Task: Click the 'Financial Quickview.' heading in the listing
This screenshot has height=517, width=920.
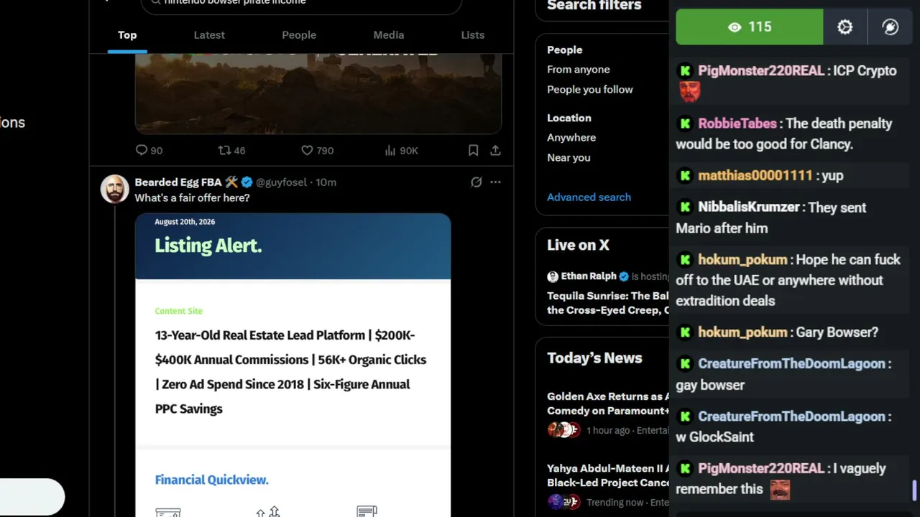Action: point(212,480)
